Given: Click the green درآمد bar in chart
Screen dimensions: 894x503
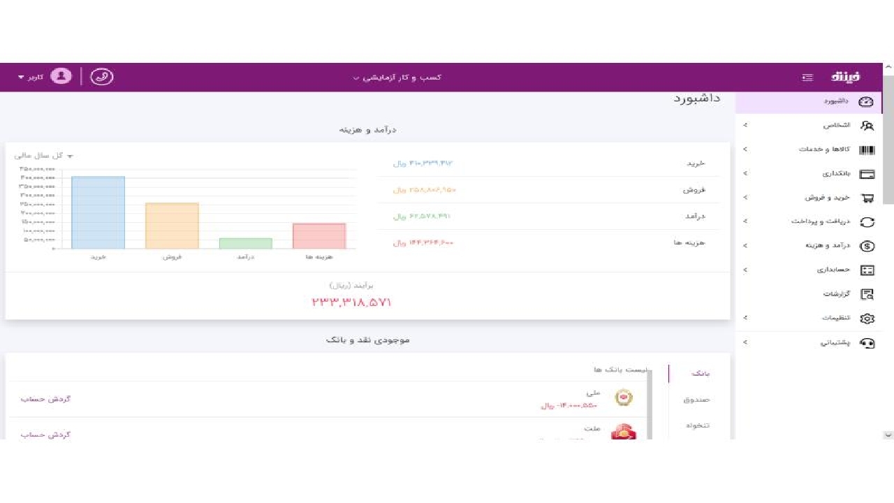Looking at the screenshot, I should [245, 243].
